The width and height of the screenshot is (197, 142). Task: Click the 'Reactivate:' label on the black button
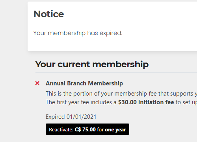tap(61, 130)
